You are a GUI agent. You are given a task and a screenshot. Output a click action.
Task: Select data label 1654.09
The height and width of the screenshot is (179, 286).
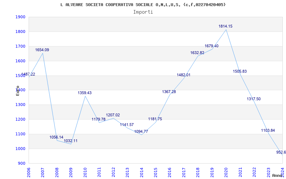coord(42,50)
